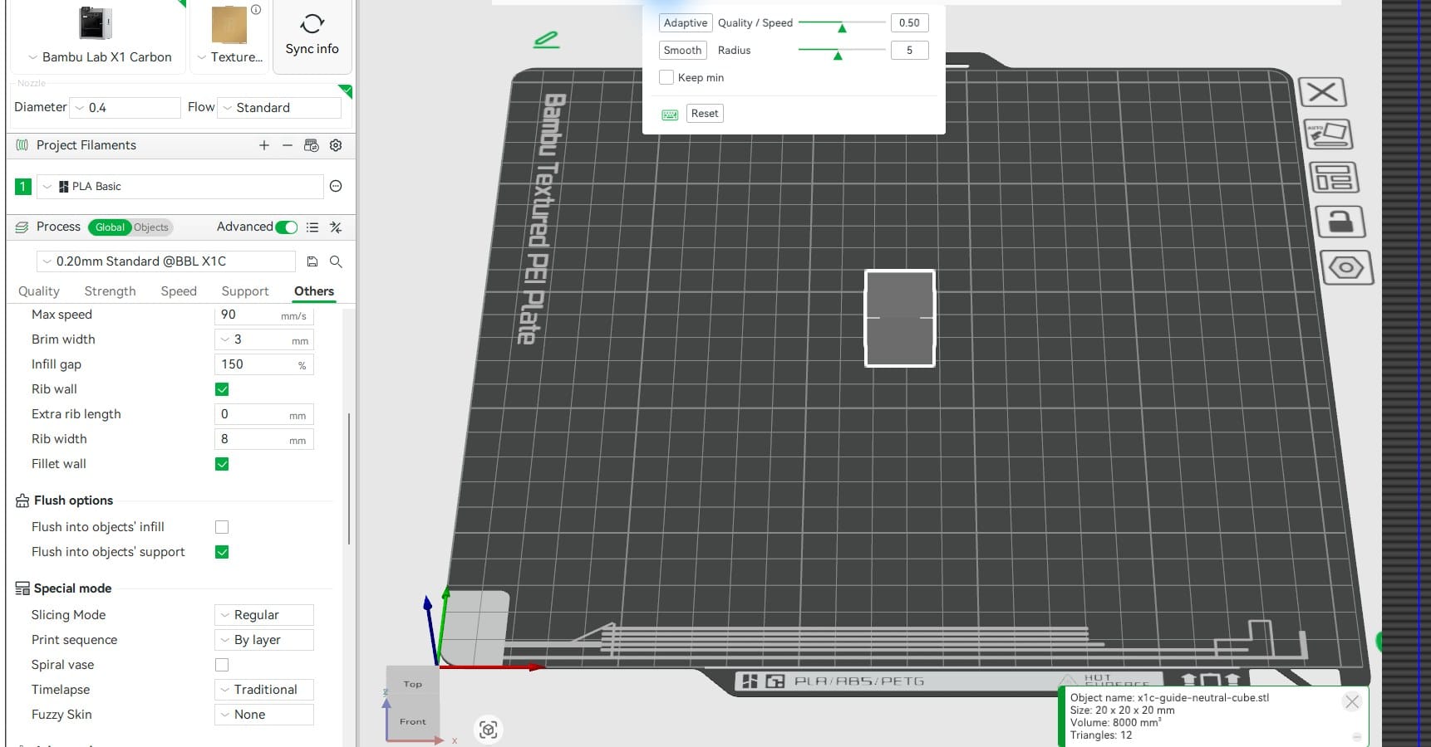The height and width of the screenshot is (747, 1431).
Task: Click the Reset button
Action: point(705,114)
